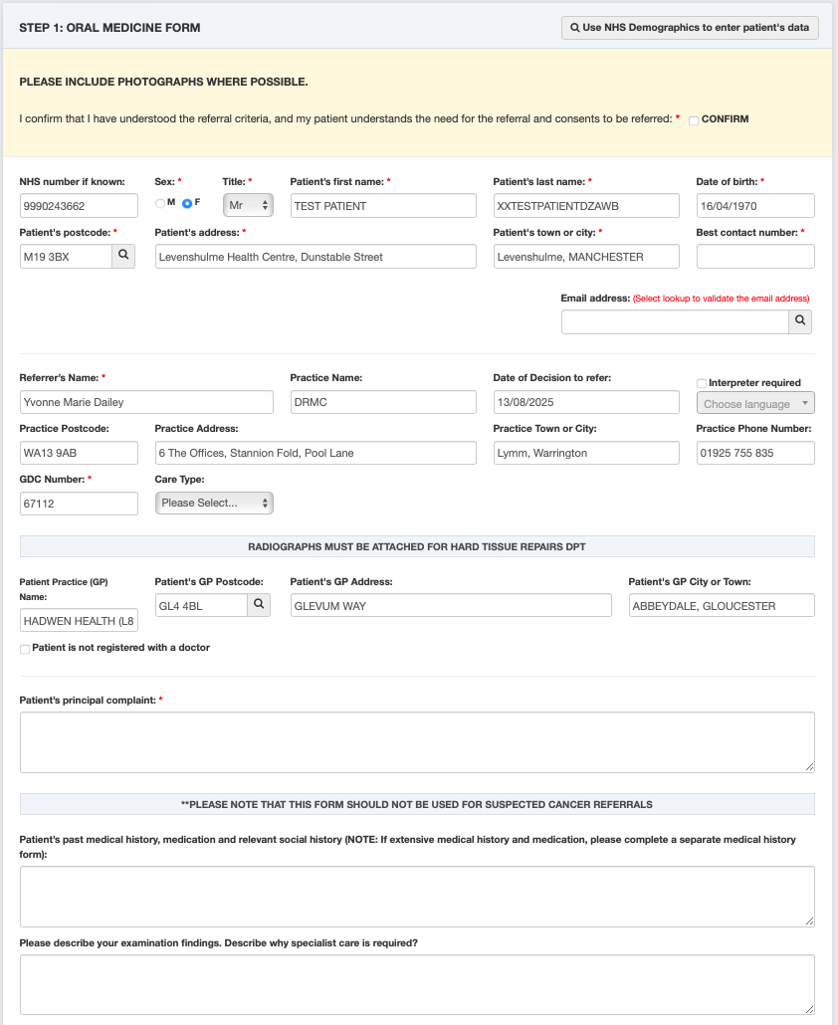This screenshot has width=838, height=1025.
Task: Click the Care Type label
Action: [x=180, y=479]
